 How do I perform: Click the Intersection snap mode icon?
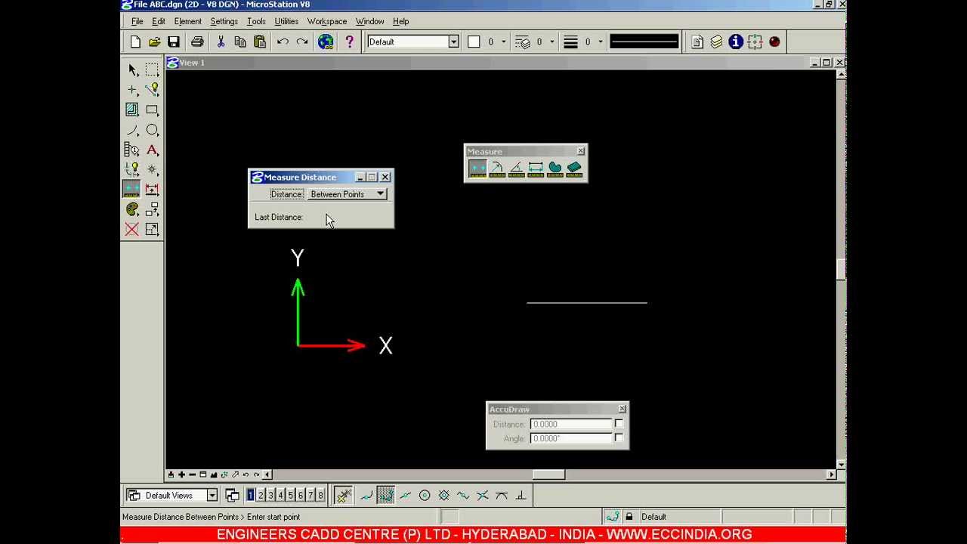483,496
